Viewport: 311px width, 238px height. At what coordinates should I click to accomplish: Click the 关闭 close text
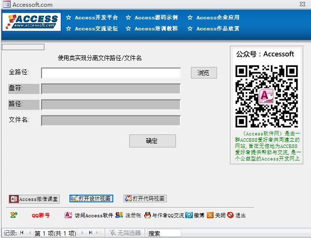(220, 215)
